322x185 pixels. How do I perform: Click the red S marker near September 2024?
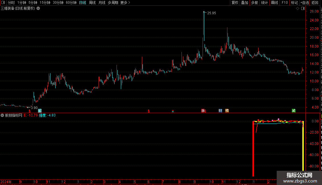point(30,111)
